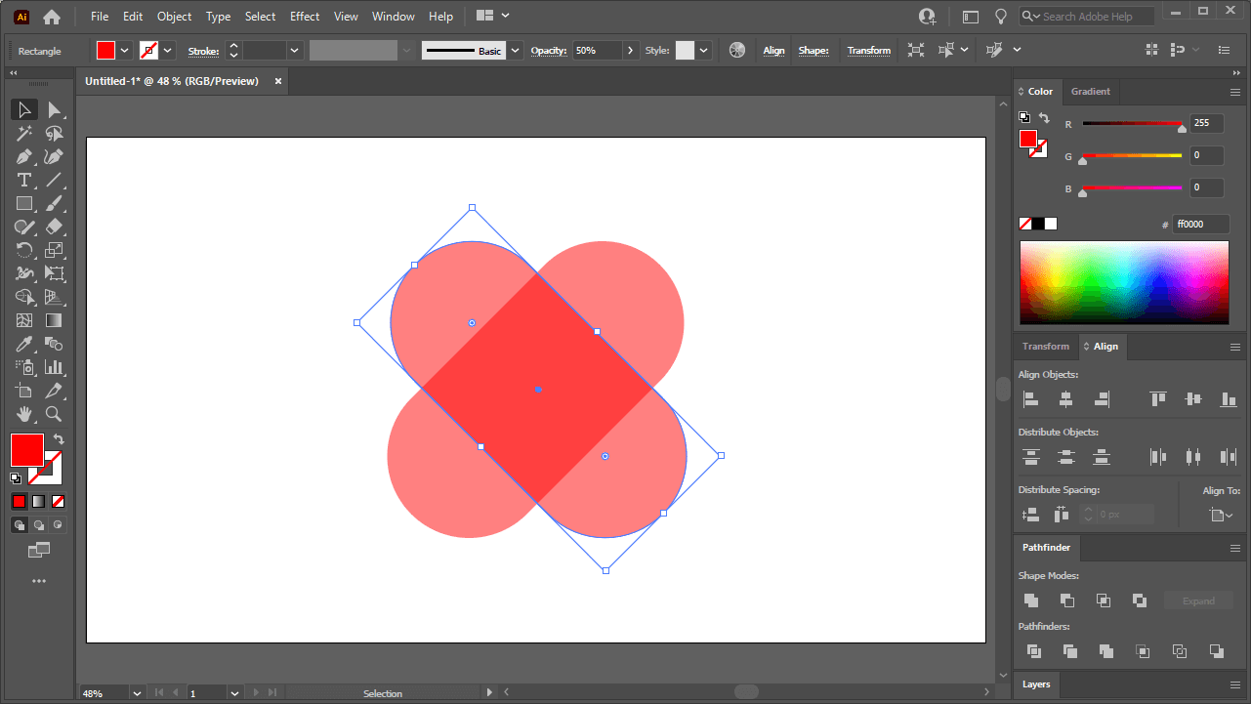
Task: Select the Curvature tool
Action: coord(54,156)
